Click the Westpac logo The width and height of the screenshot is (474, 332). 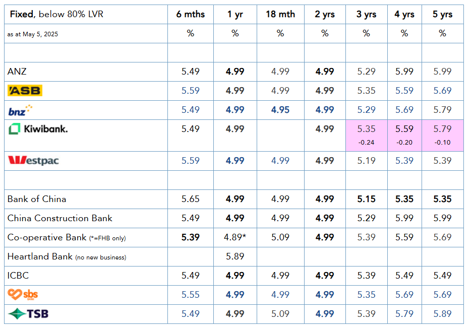pos(33,160)
